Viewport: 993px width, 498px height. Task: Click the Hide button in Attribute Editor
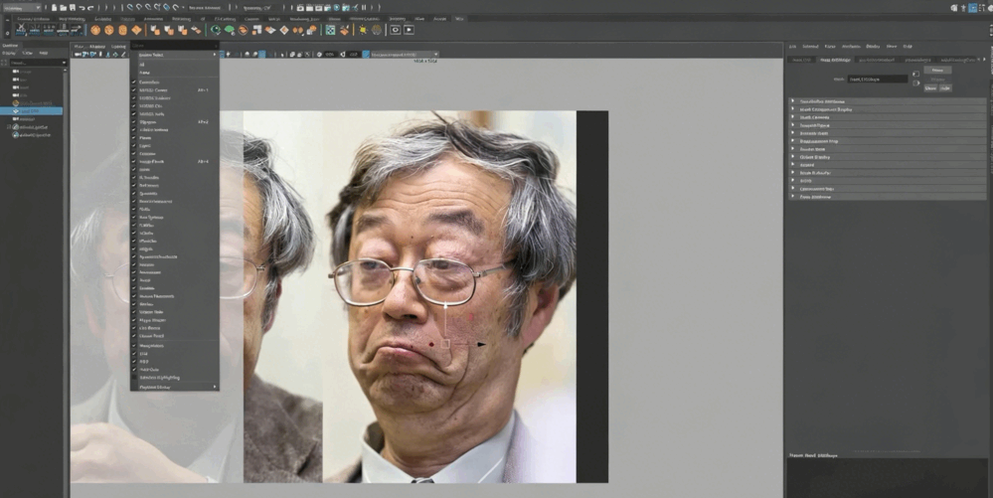coord(945,88)
